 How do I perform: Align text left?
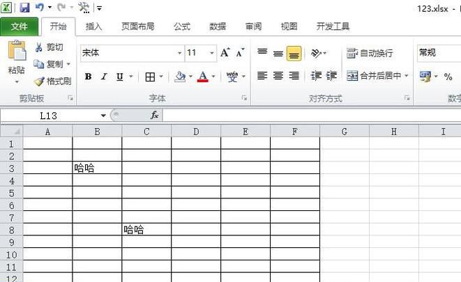262,76
